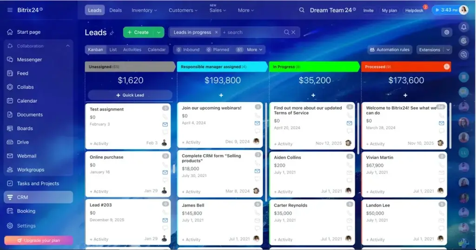Pin the Leads page with the pin icon

[x=112, y=33]
